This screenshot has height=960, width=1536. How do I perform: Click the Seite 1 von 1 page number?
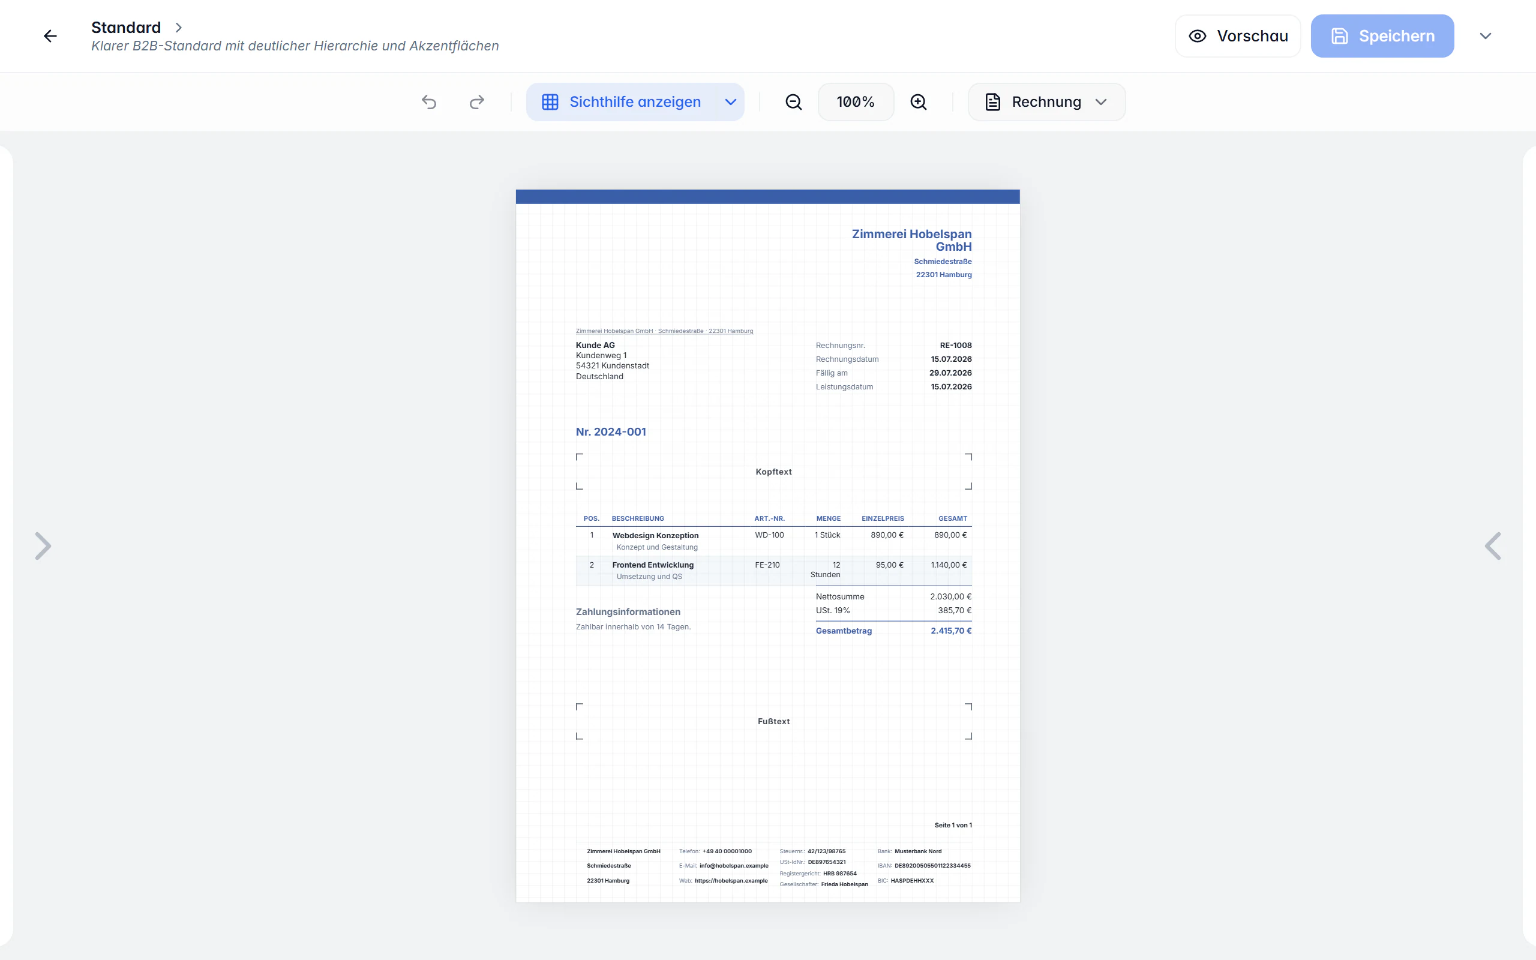[953, 826]
